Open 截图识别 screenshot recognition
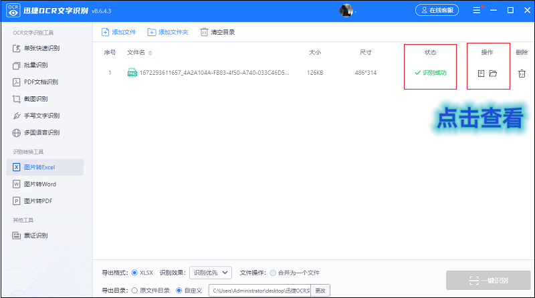 point(30,99)
